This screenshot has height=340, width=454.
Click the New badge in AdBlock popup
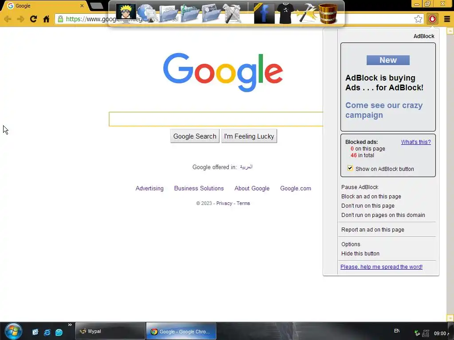[x=388, y=60]
